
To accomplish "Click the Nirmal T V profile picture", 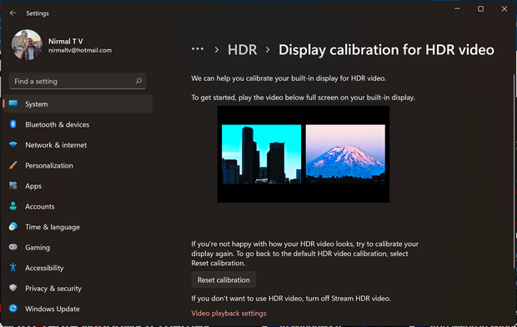I will (x=27, y=45).
